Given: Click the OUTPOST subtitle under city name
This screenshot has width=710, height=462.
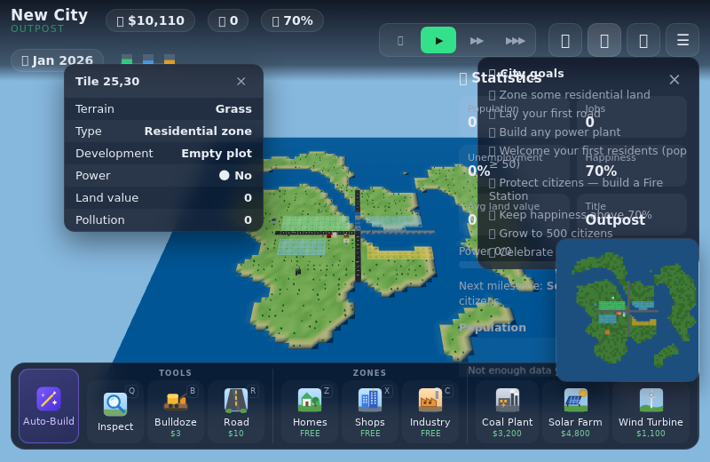Looking at the screenshot, I should pos(37,28).
